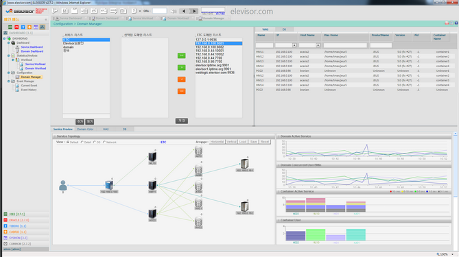The image size is (459, 257).
Task: Select the lower right gray server node in topology
Action: (x=244, y=206)
